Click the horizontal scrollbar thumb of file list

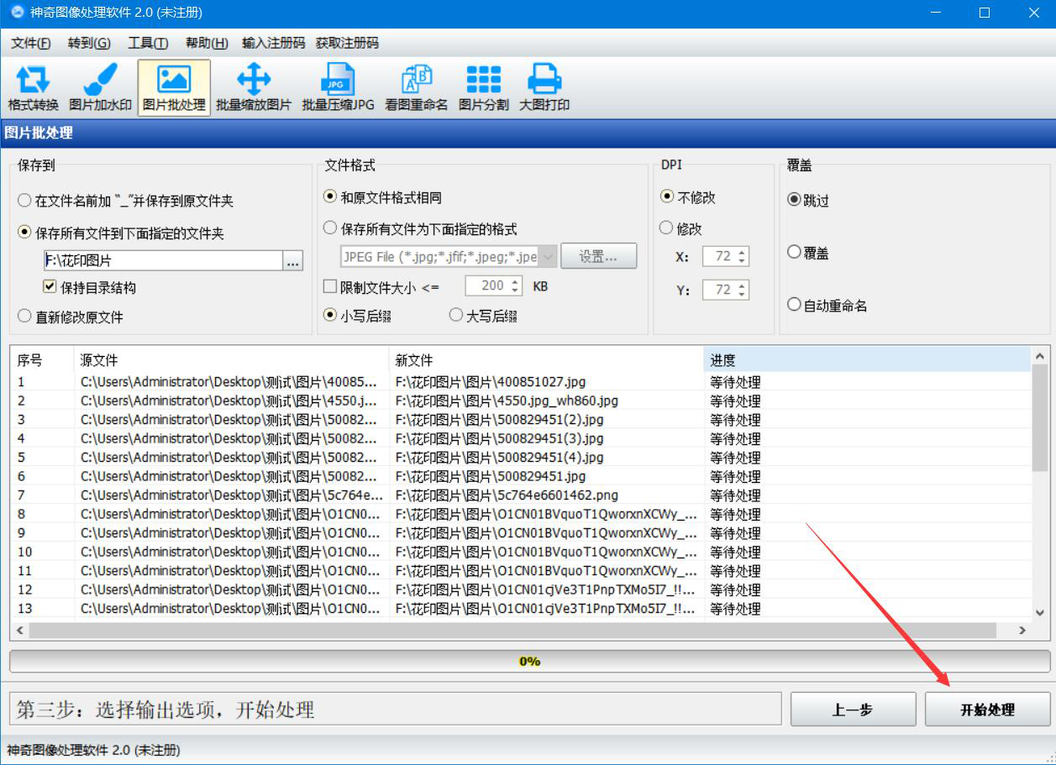512,630
